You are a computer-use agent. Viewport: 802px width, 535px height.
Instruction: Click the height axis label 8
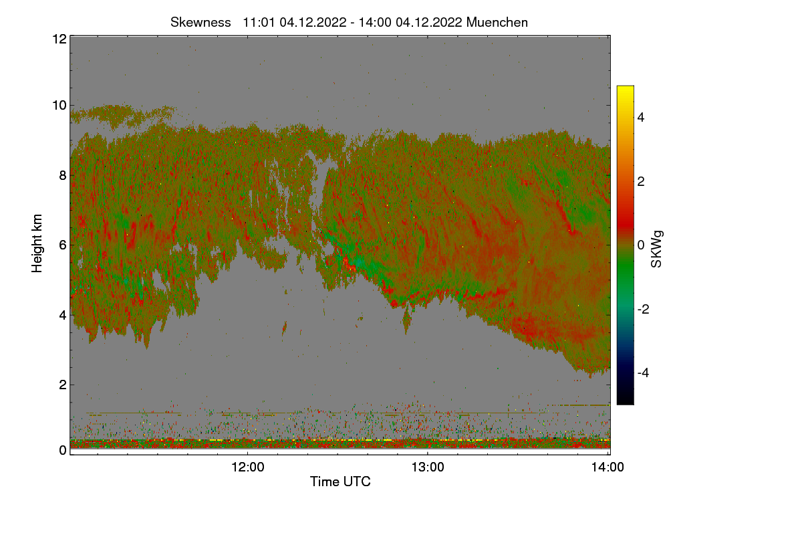62,175
